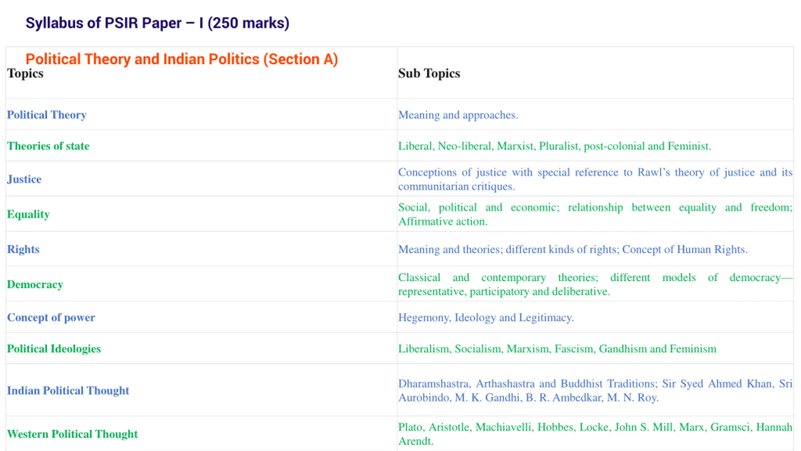Click 'Liberalism, Socialism, Marxism, Fascism' subtopic line
Viewport: 801px width, 451px height.
tap(557, 349)
